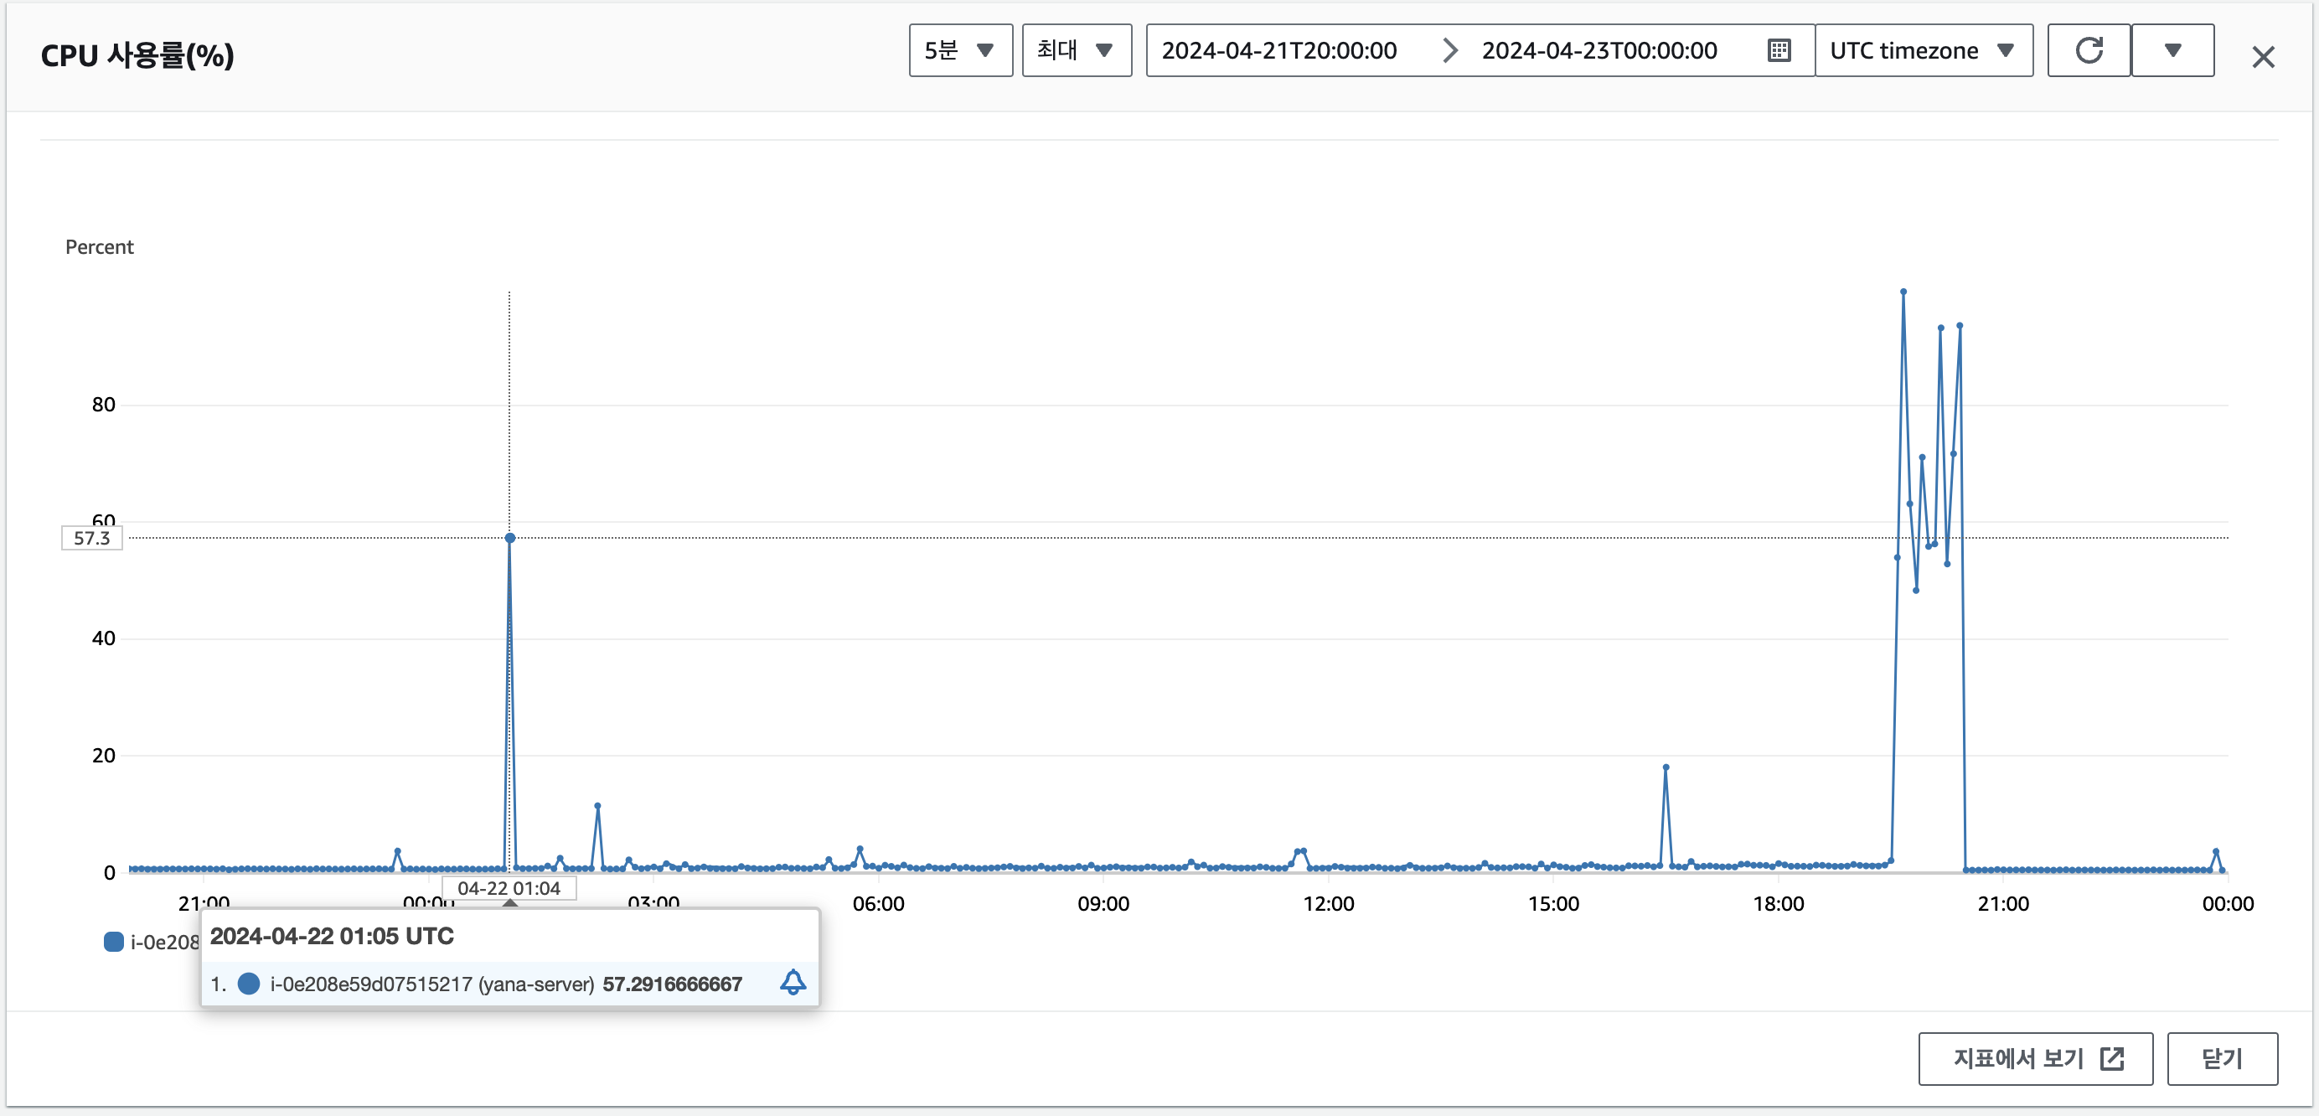Click the highest CPU peak data point
This screenshot has width=2319, height=1116.
click(1903, 292)
